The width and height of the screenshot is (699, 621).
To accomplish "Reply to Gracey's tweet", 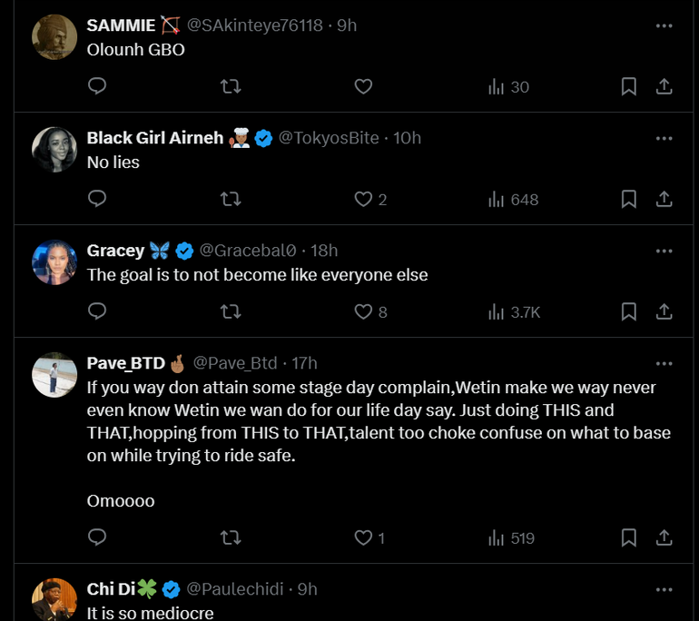I will click(x=97, y=311).
